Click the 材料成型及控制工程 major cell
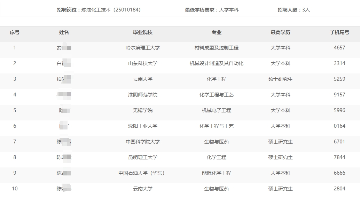 [217, 48]
